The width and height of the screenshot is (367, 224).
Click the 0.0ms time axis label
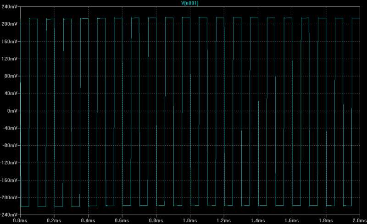20,220
